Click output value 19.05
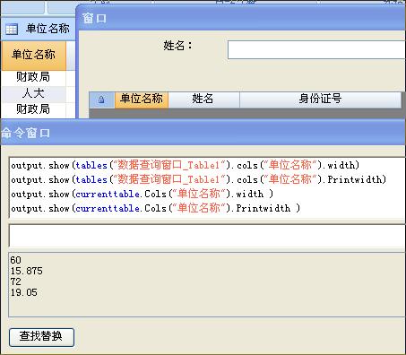This screenshot has width=406, height=355. pyautogui.click(x=24, y=292)
